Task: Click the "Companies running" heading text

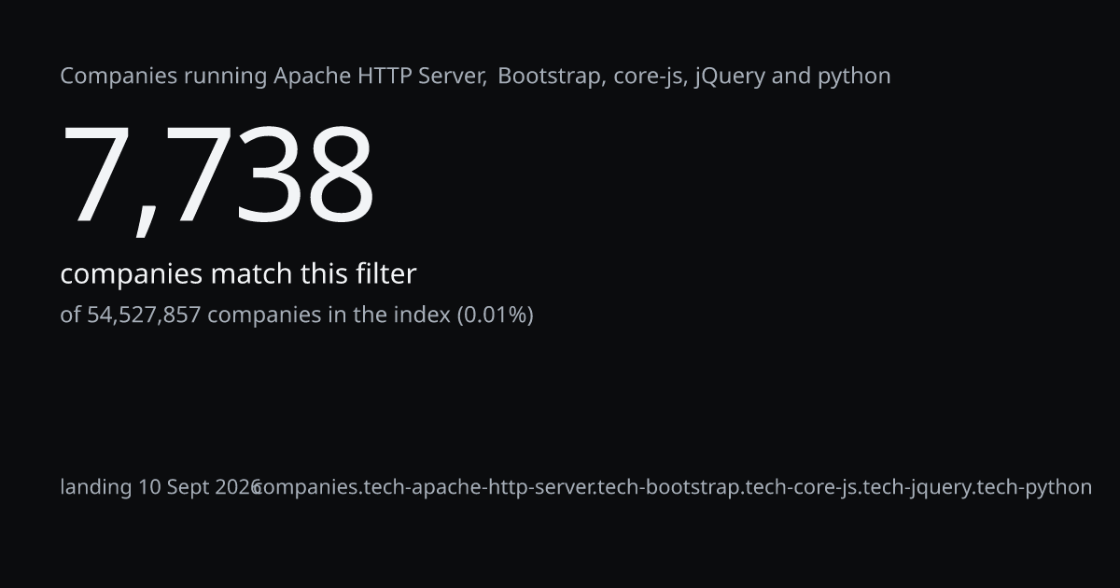Action: 164,77
